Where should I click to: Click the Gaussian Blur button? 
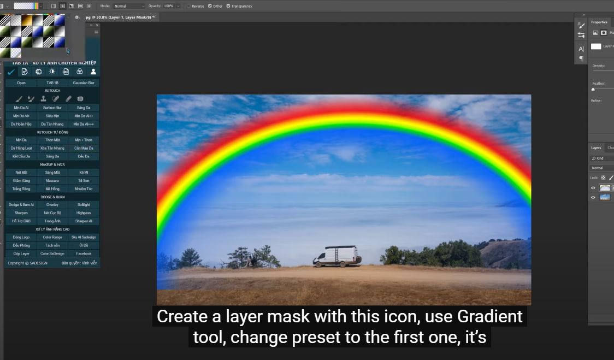point(84,83)
